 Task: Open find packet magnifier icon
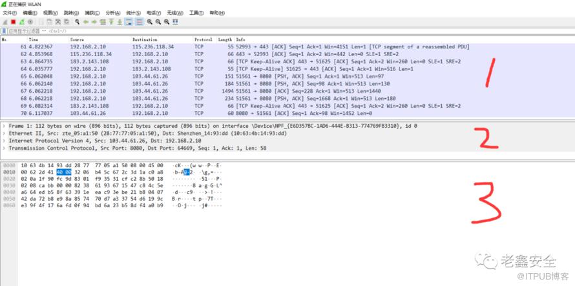[77, 22]
